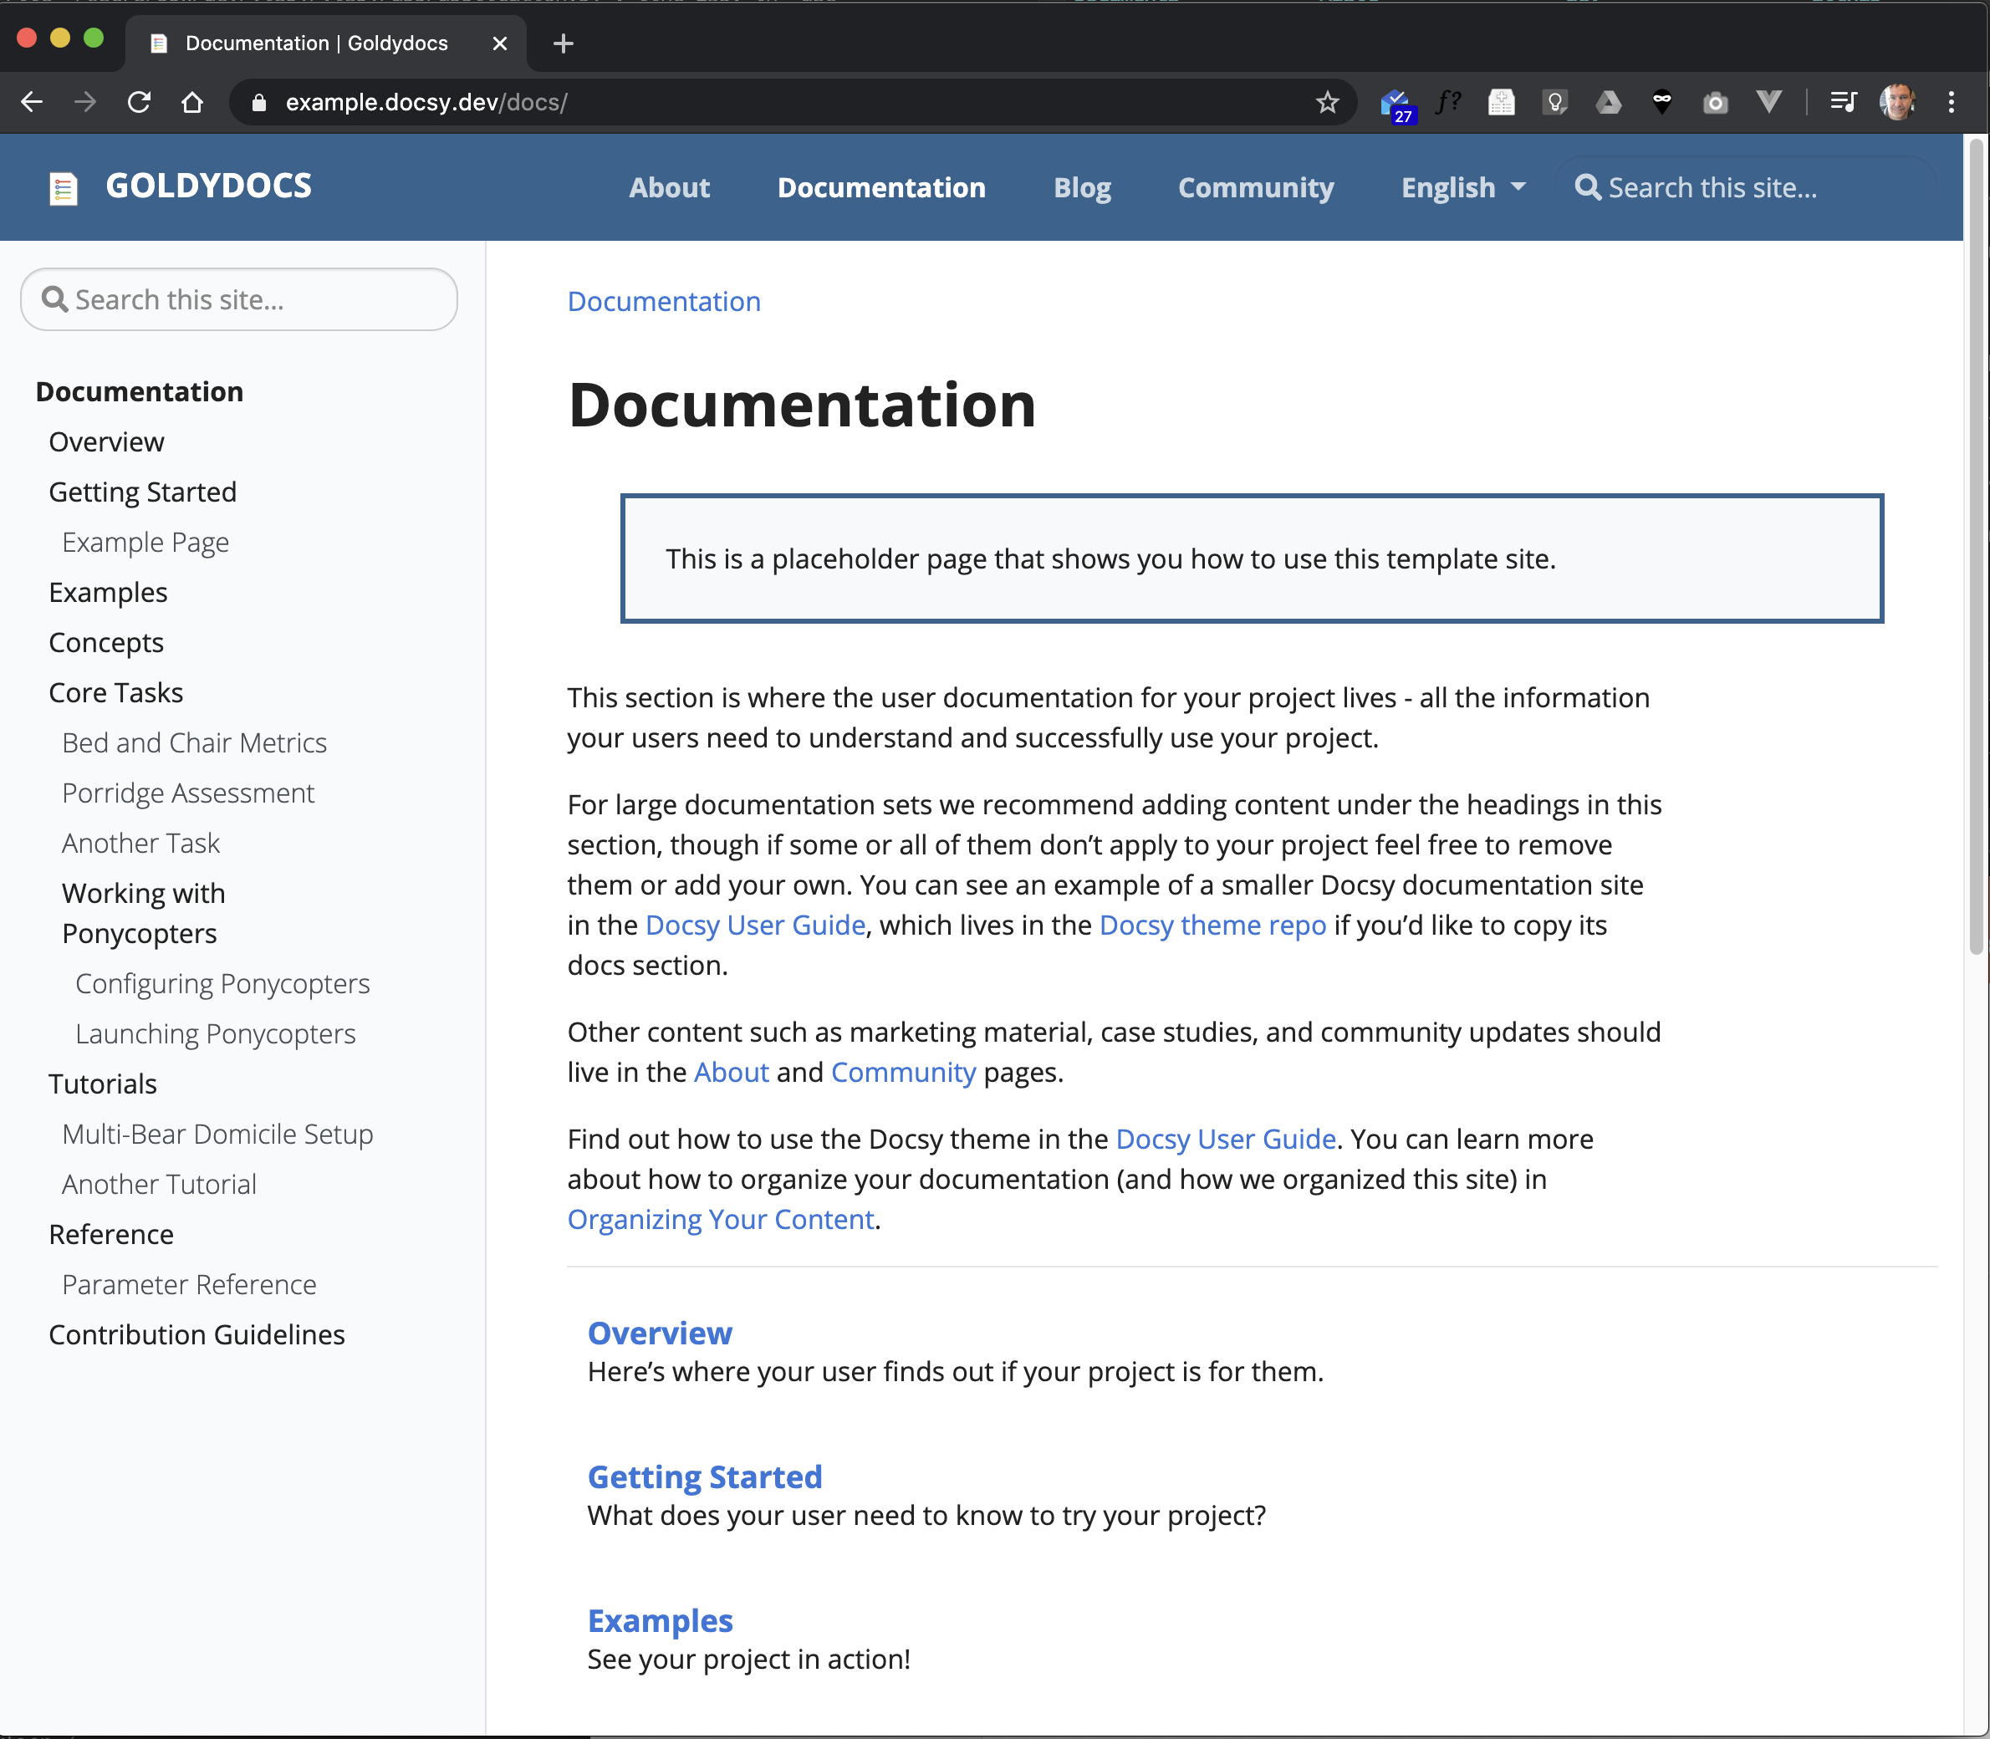Open Organizing Your Content link
The height and width of the screenshot is (1739, 1990).
click(720, 1219)
